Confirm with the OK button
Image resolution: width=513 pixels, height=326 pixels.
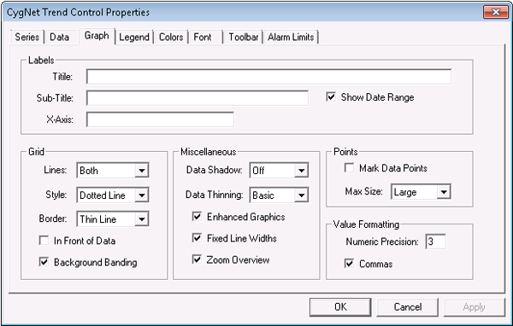(340, 307)
